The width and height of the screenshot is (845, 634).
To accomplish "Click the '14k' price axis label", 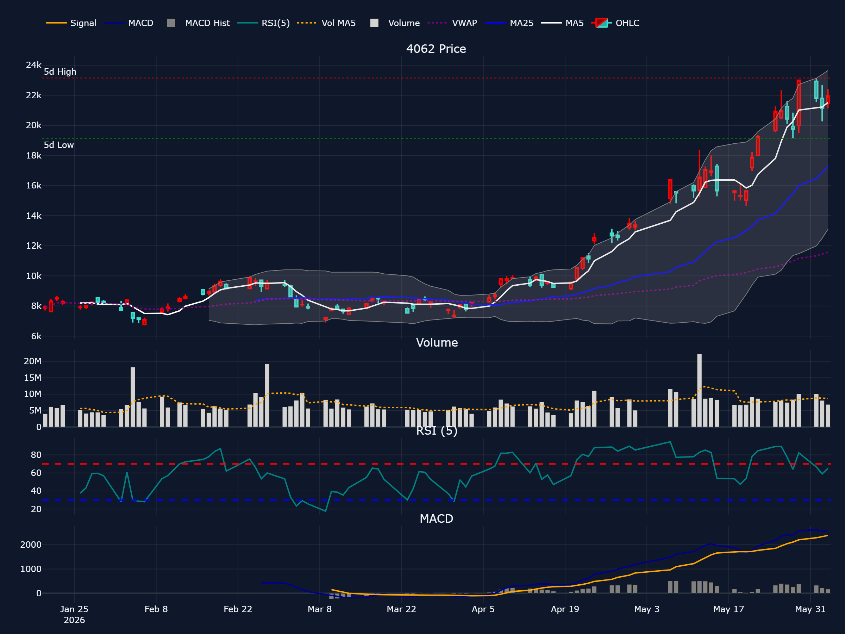I will coord(33,216).
